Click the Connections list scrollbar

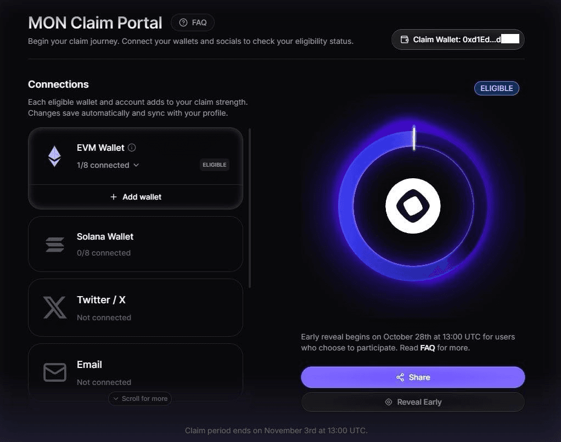[250, 208]
